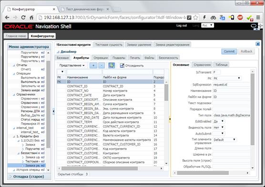Click the Текст подсказки input field

coord(231,103)
